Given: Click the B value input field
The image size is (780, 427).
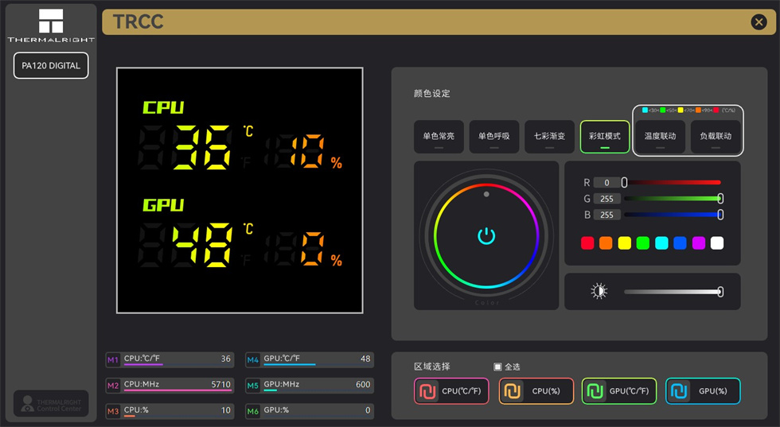Looking at the screenshot, I should (606, 215).
